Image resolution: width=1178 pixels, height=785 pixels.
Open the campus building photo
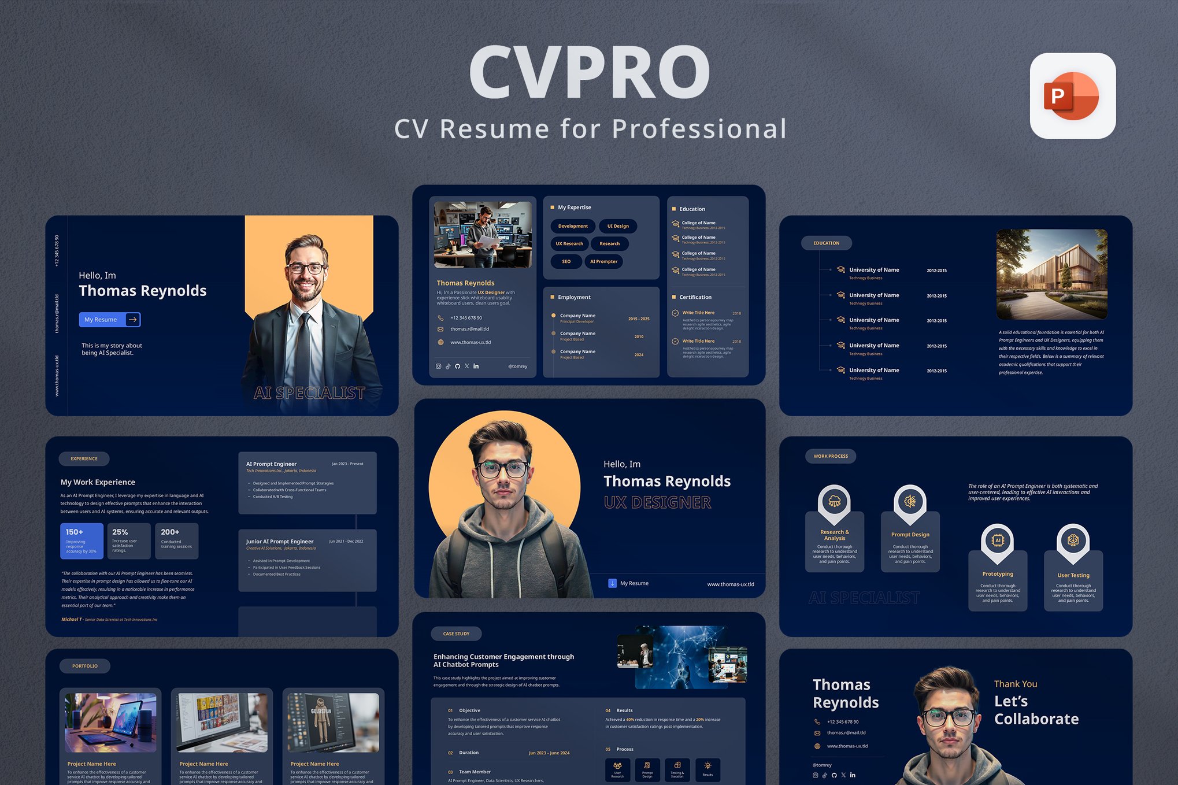click(1052, 274)
